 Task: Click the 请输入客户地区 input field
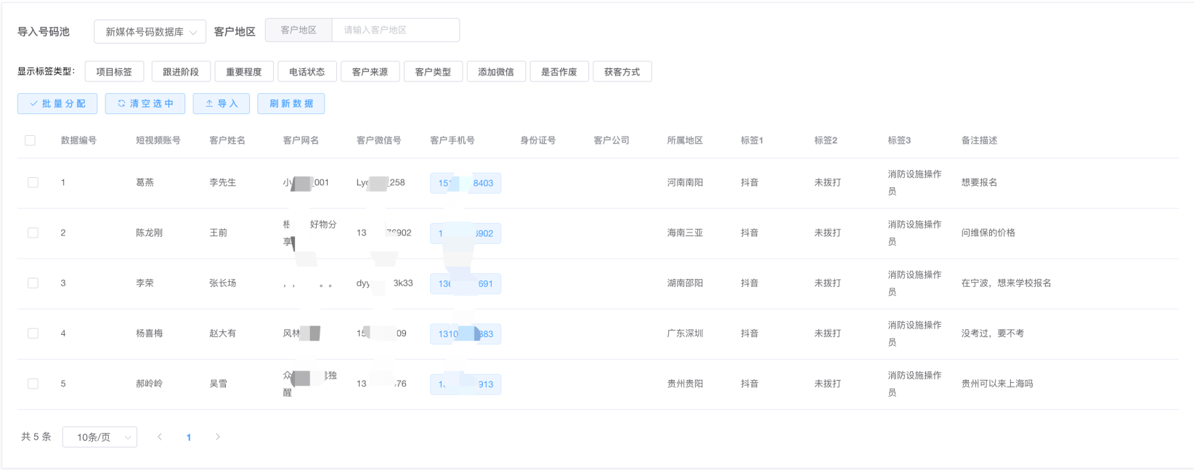(395, 31)
